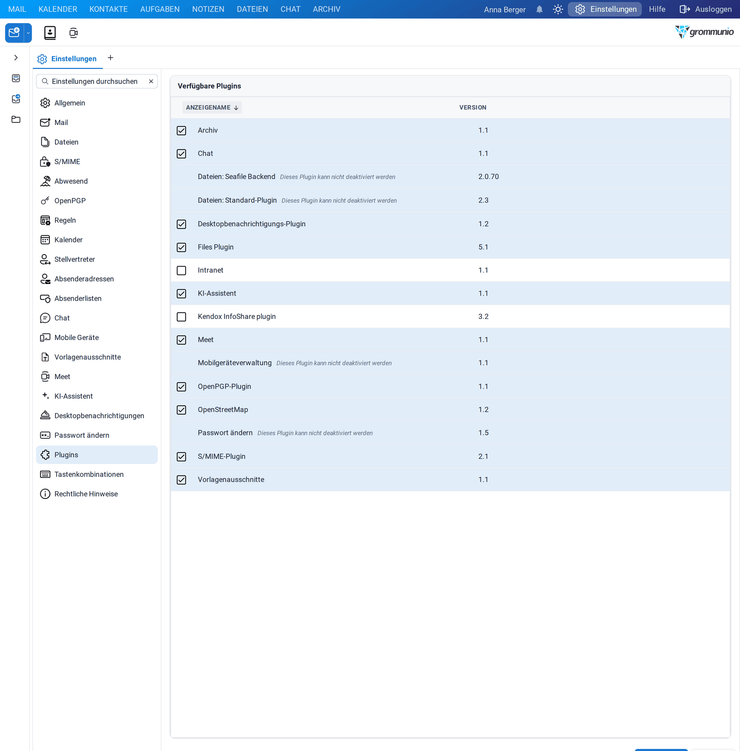Open Stellvertreter settings category
The image size is (740, 751).
(x=97, y=259)
